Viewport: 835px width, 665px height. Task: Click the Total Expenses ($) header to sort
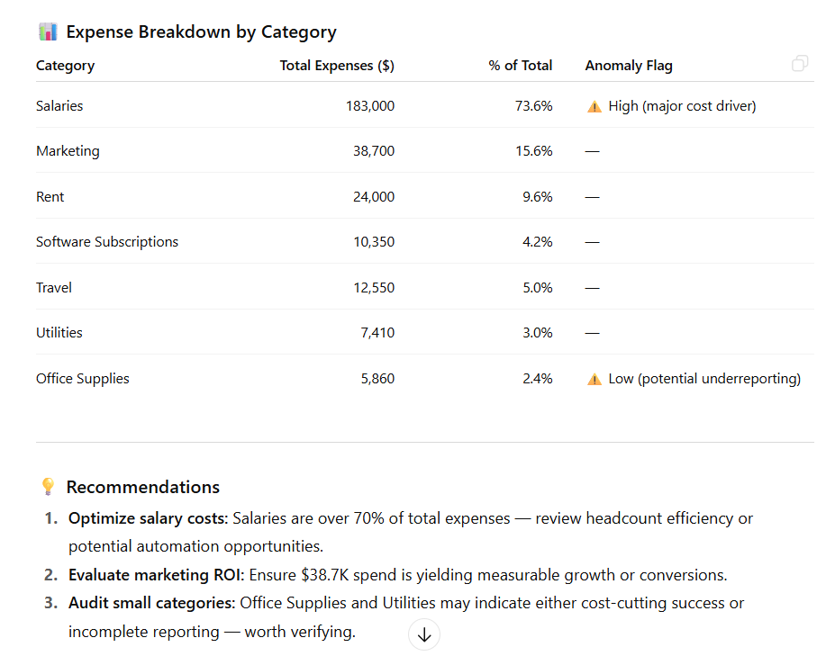coord(337,65)
